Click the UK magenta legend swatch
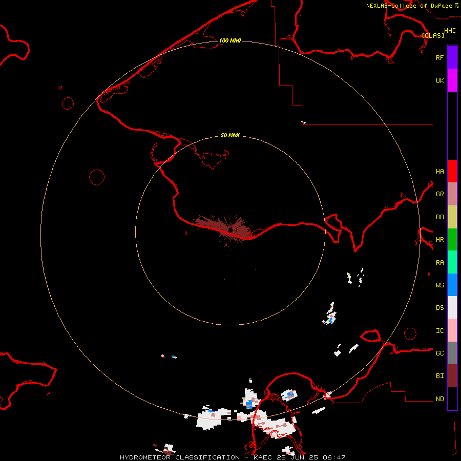 tap(452, 80)
